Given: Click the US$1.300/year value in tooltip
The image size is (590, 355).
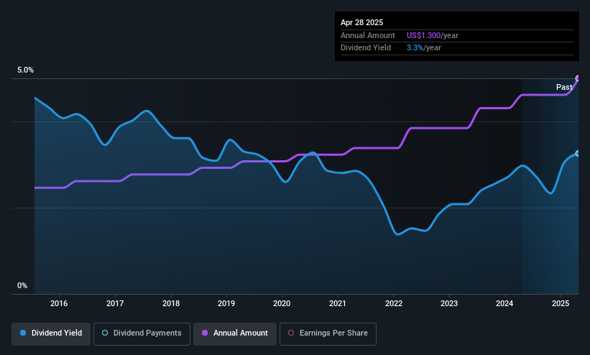Looking at the screenshot, I should 433,35.
